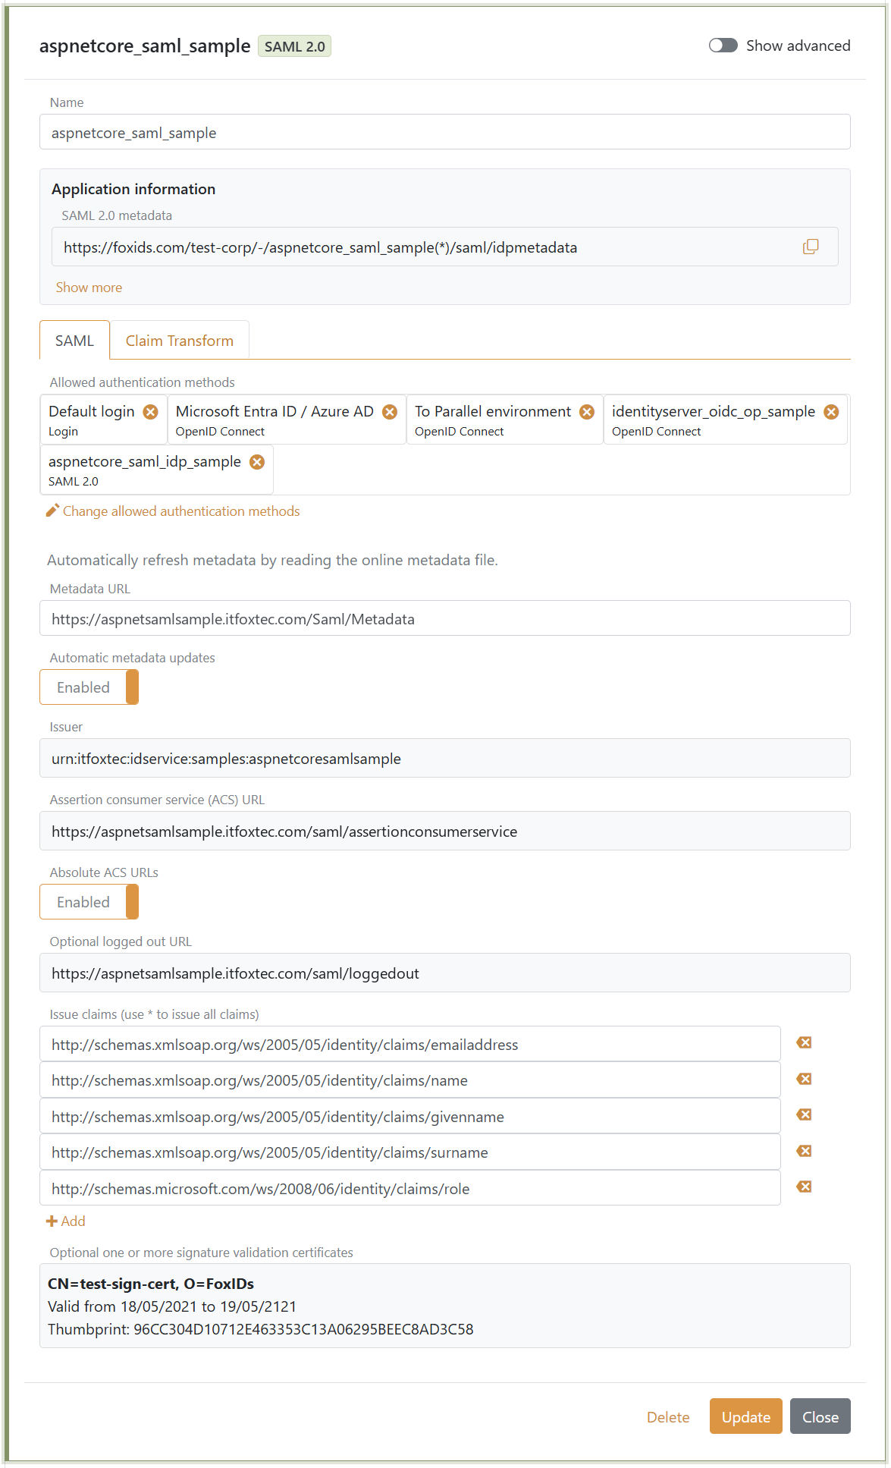The height and width of the screenshot is (1468, 891).
Task: Open the Claim Transform tab
Action: (x=180, y=341)
